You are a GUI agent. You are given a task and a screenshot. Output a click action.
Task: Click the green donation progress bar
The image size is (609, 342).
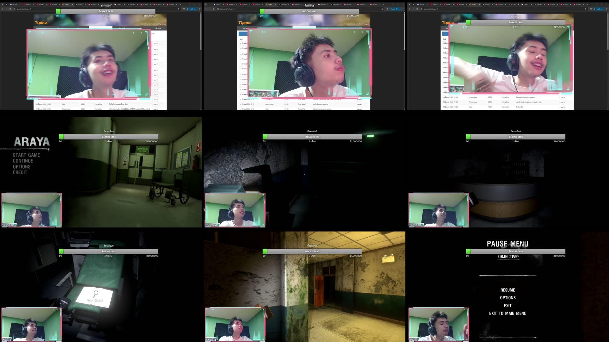tap(59, 11)
